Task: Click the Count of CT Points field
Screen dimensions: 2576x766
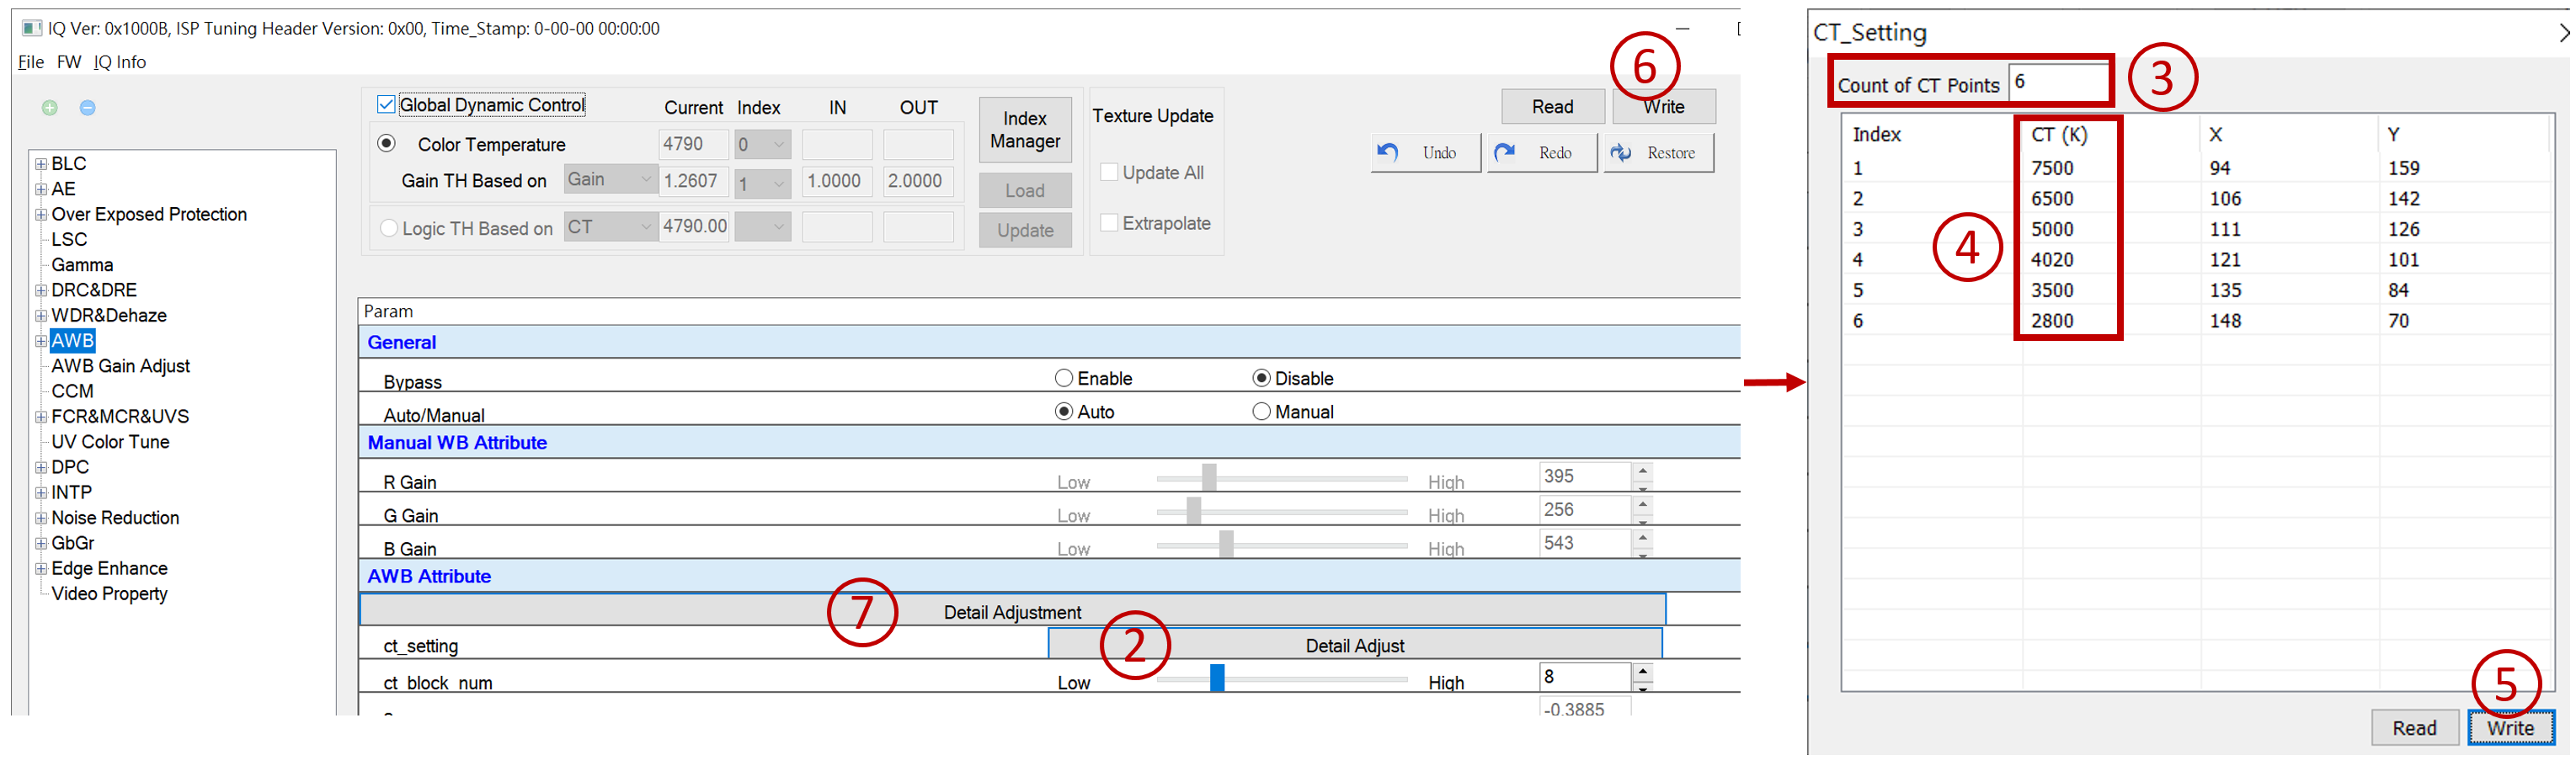Action: click(2058, 82)
